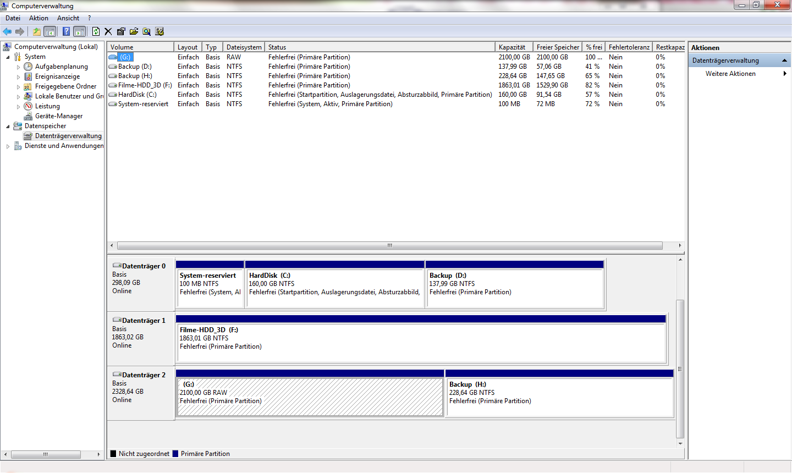This screenshot has width=792, height=473.
Task: Click the black X delete icon
Action: pos(108,31)
